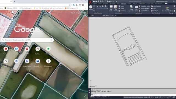176x99 pixels.
Task: Click the Añadir acceso directo shortcut
Action: point(48,63)
